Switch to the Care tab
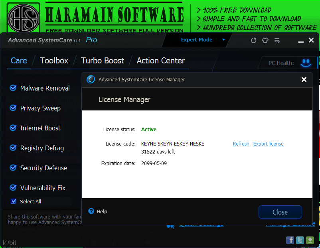The width and height of the screenshot is (320, 248). pos(19,61)
